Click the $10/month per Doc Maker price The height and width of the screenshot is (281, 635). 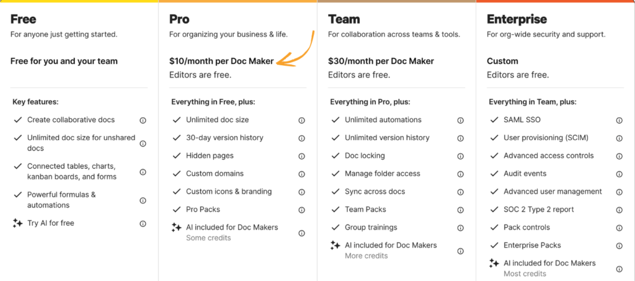pyautogui.click(x=221, y=61)
